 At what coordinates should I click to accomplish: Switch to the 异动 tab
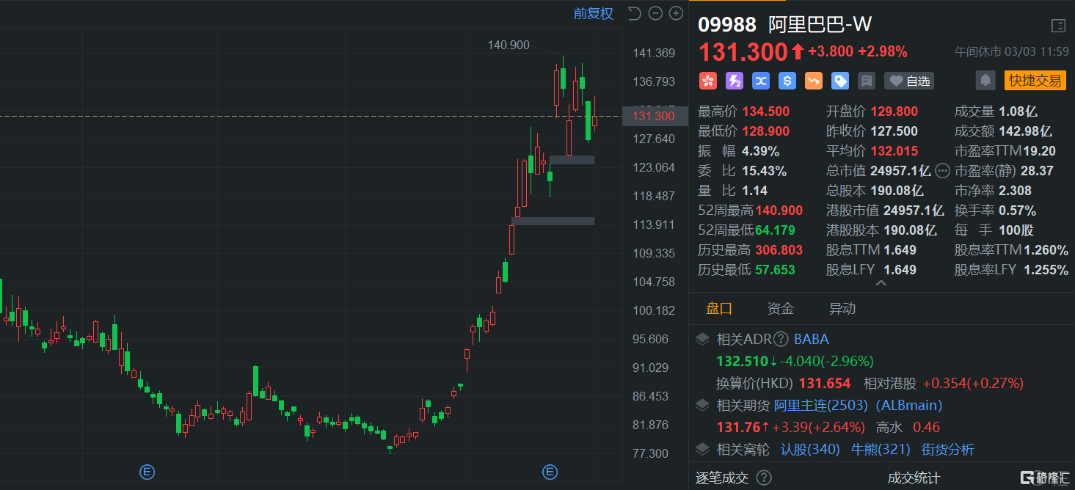(842, 308)
